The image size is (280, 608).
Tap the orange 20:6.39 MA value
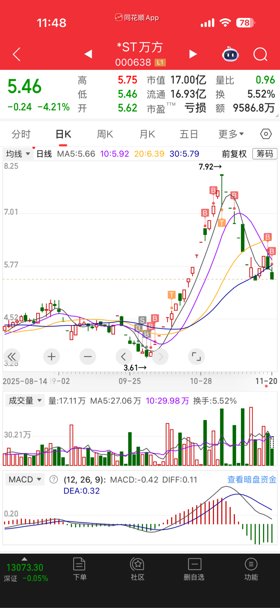coord(149,154)
